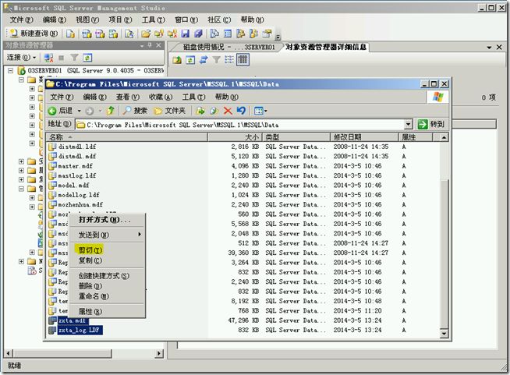Click the properties window icon in SSMS toolbar

coord(267,34)
